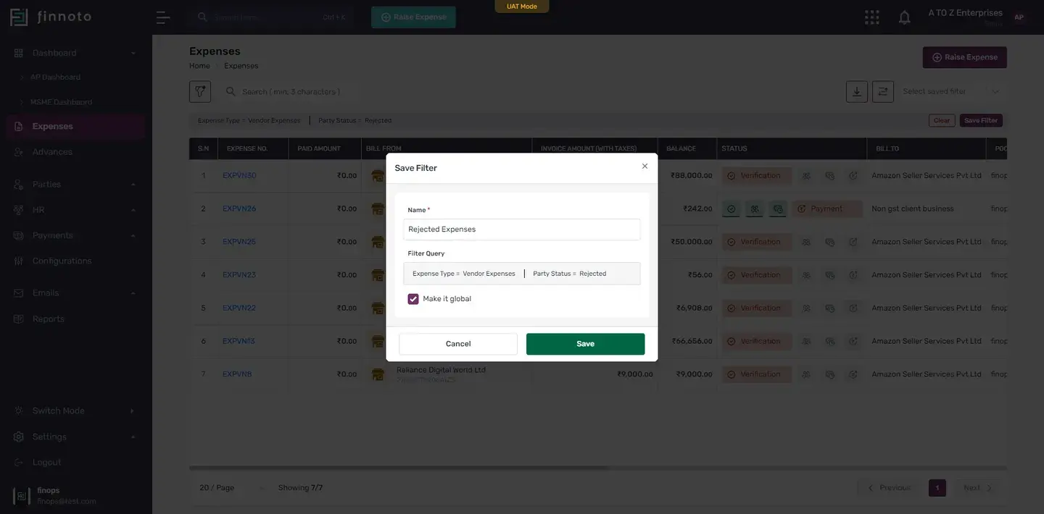
Task: Open the apps grid icon
Action: click(x=872, y=17)
